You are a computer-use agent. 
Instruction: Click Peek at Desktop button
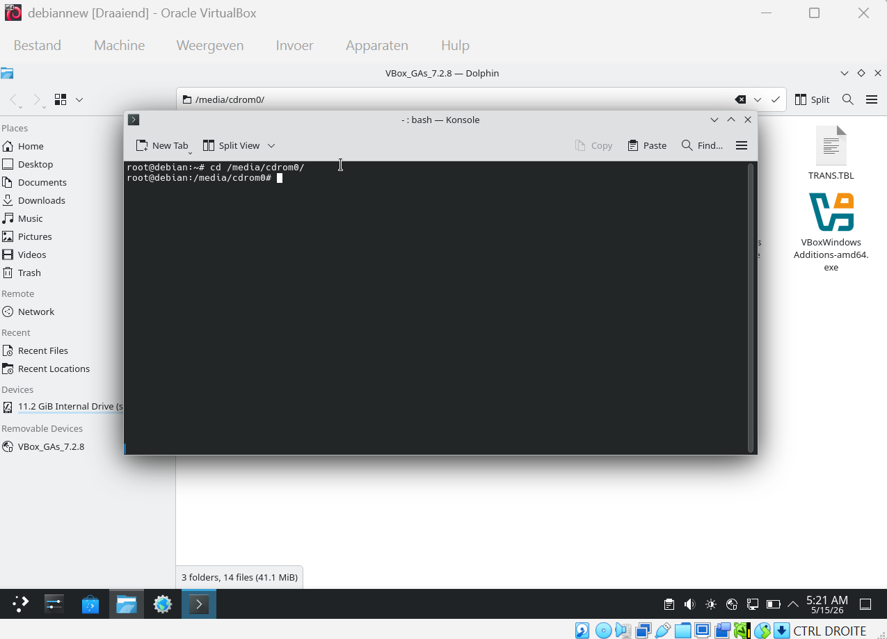[x=866, y=604]
